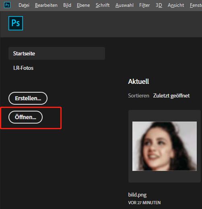Select the Startseite tab in sidebar
The height and width of the screenshot is (209, 202).
pos(57,53)
